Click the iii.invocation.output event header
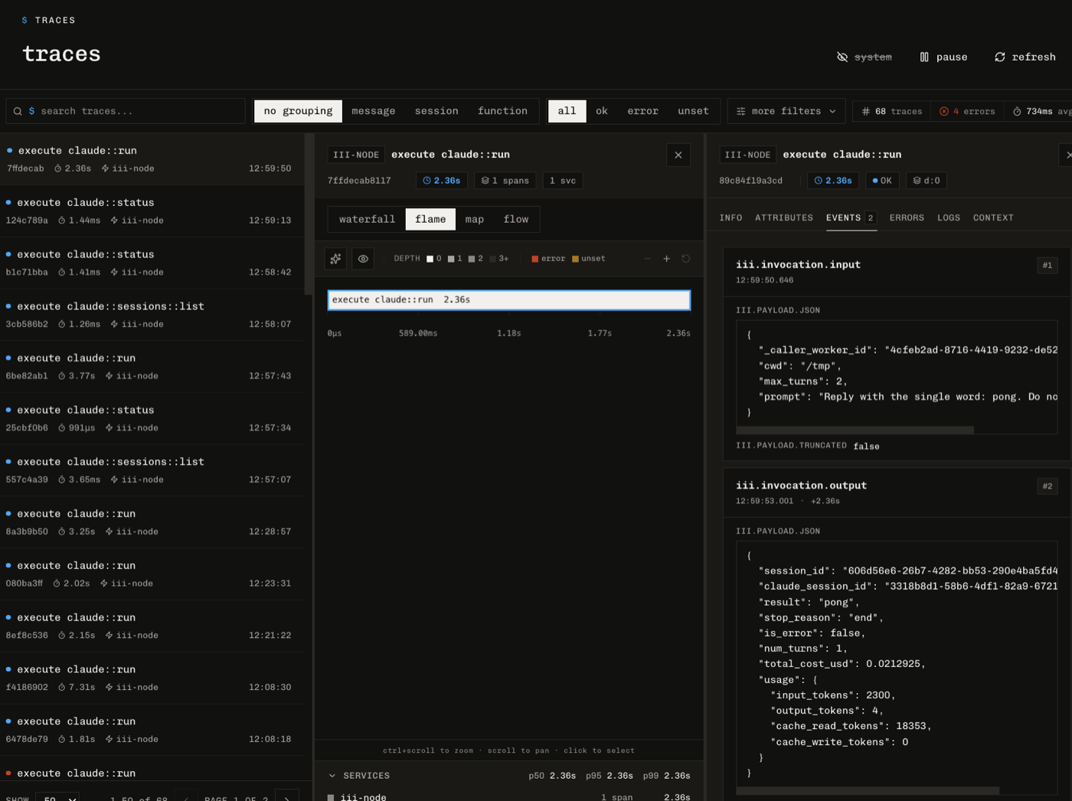This screenshot has width=1072, height=801. pyautogui.click(x=897, y=492)
